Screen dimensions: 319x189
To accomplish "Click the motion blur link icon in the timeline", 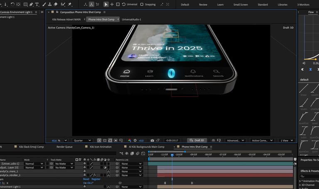I will click(x=137, y=153).
